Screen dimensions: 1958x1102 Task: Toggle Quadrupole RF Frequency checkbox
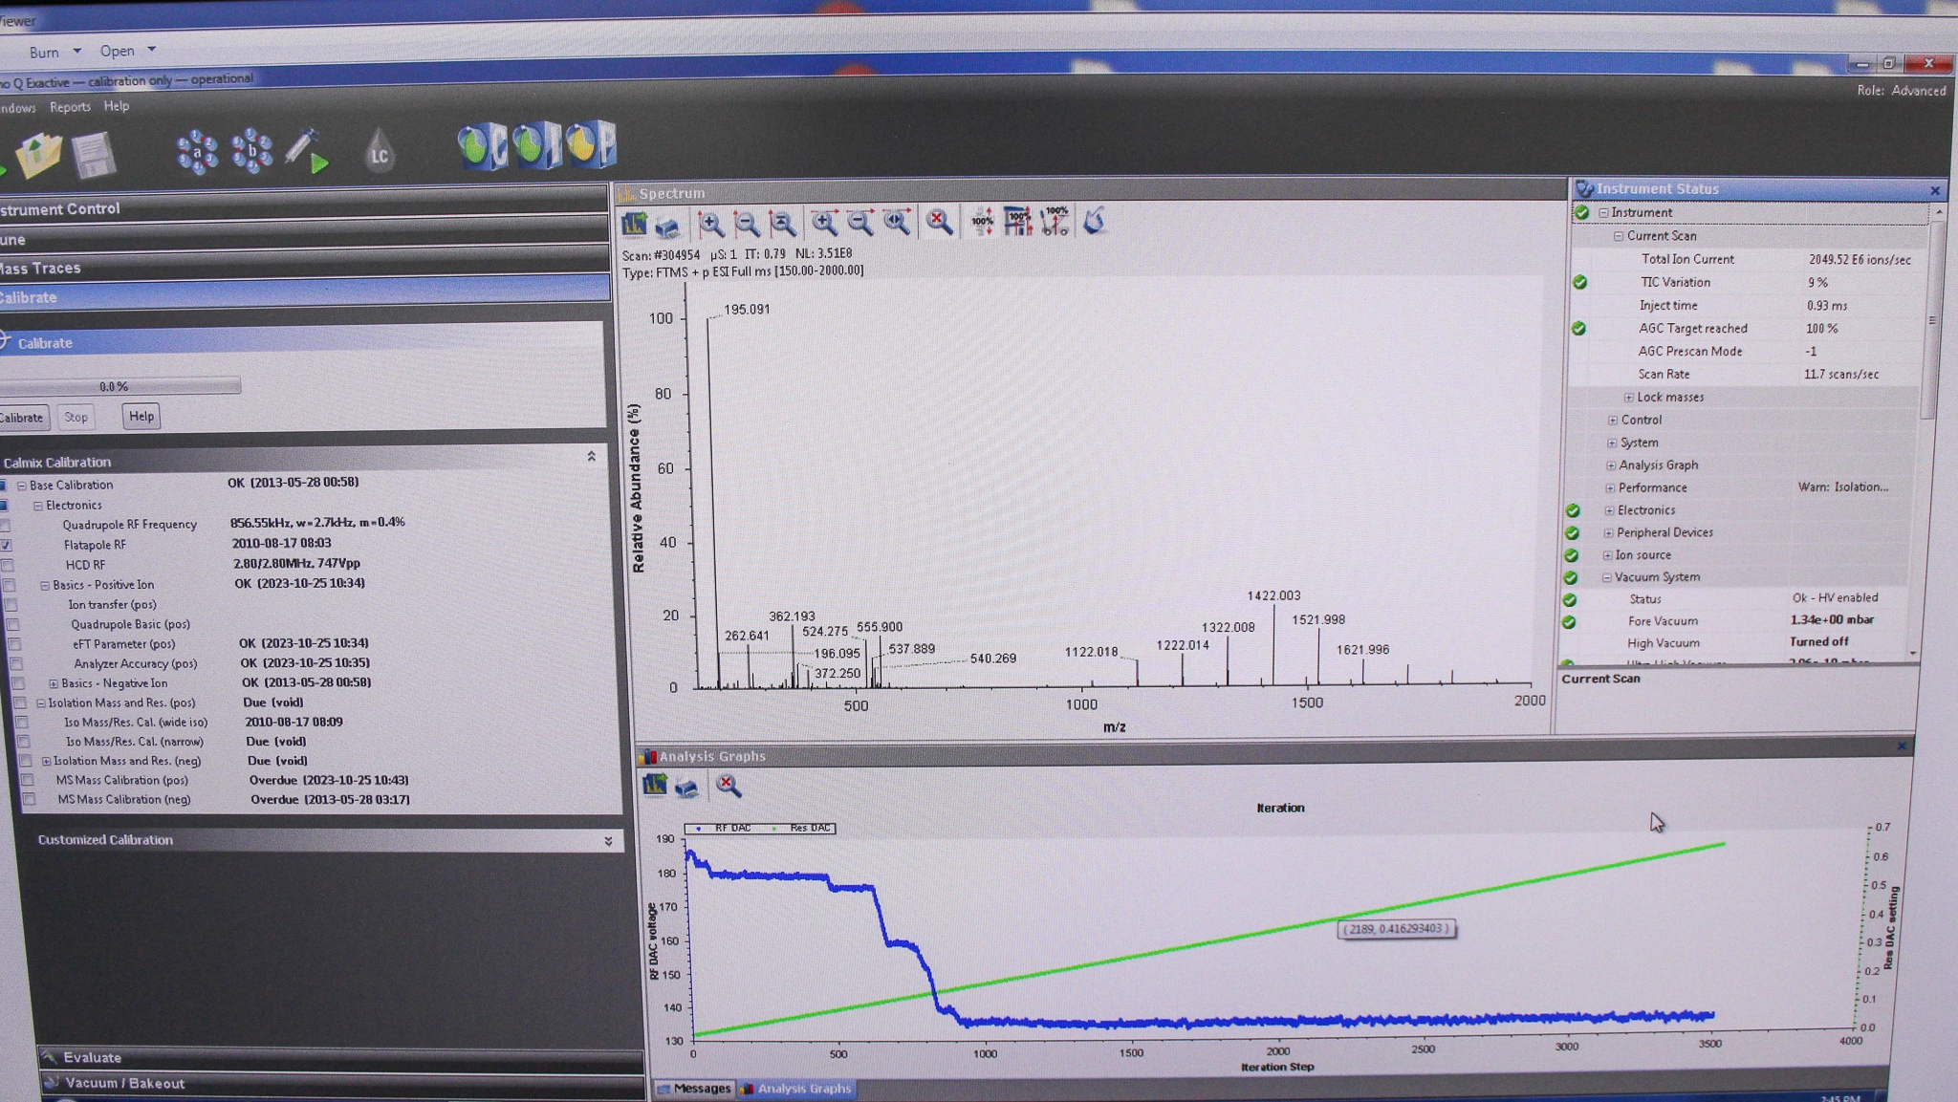click(x=5, y=525)
